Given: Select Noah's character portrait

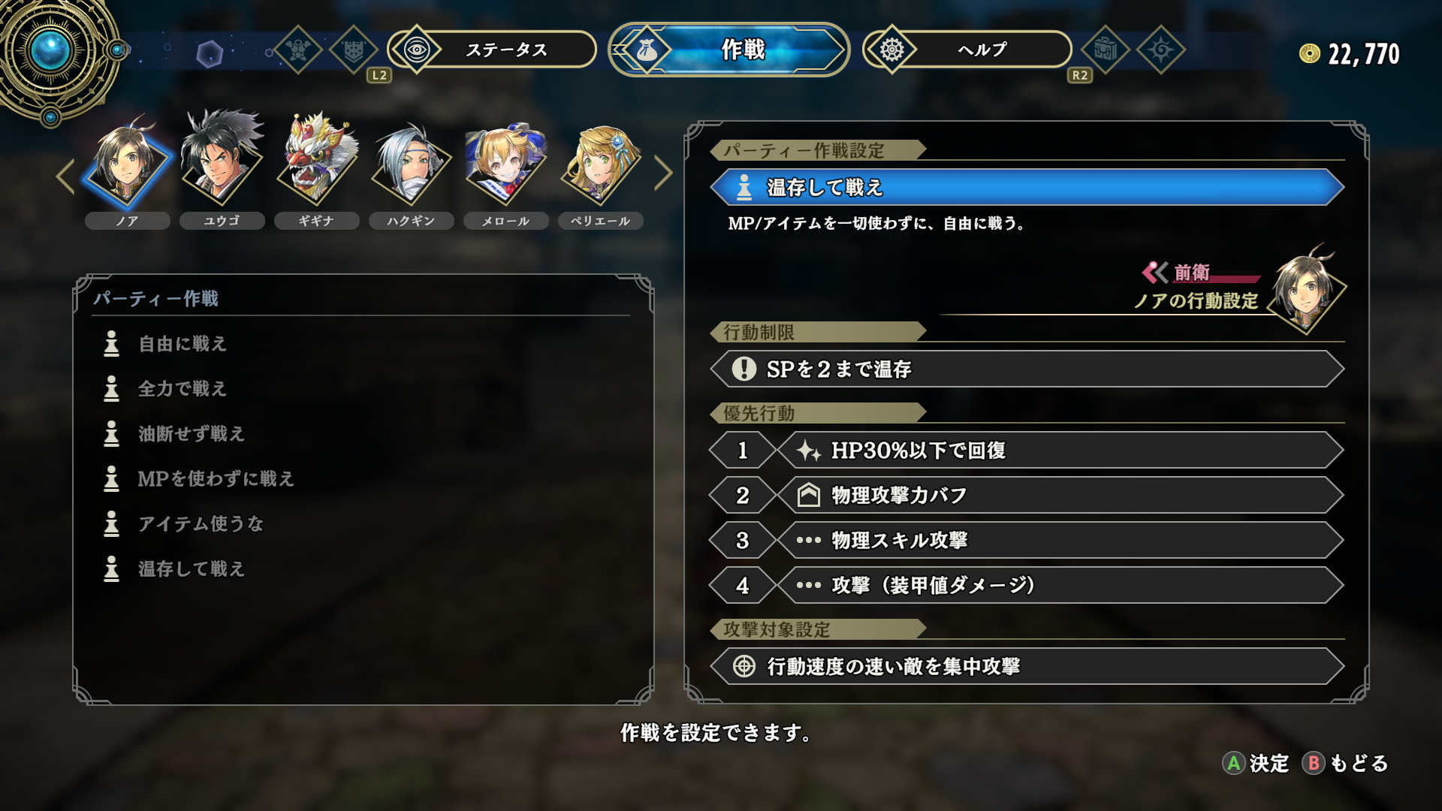Looking at the screenshot, I should point(126,163).
